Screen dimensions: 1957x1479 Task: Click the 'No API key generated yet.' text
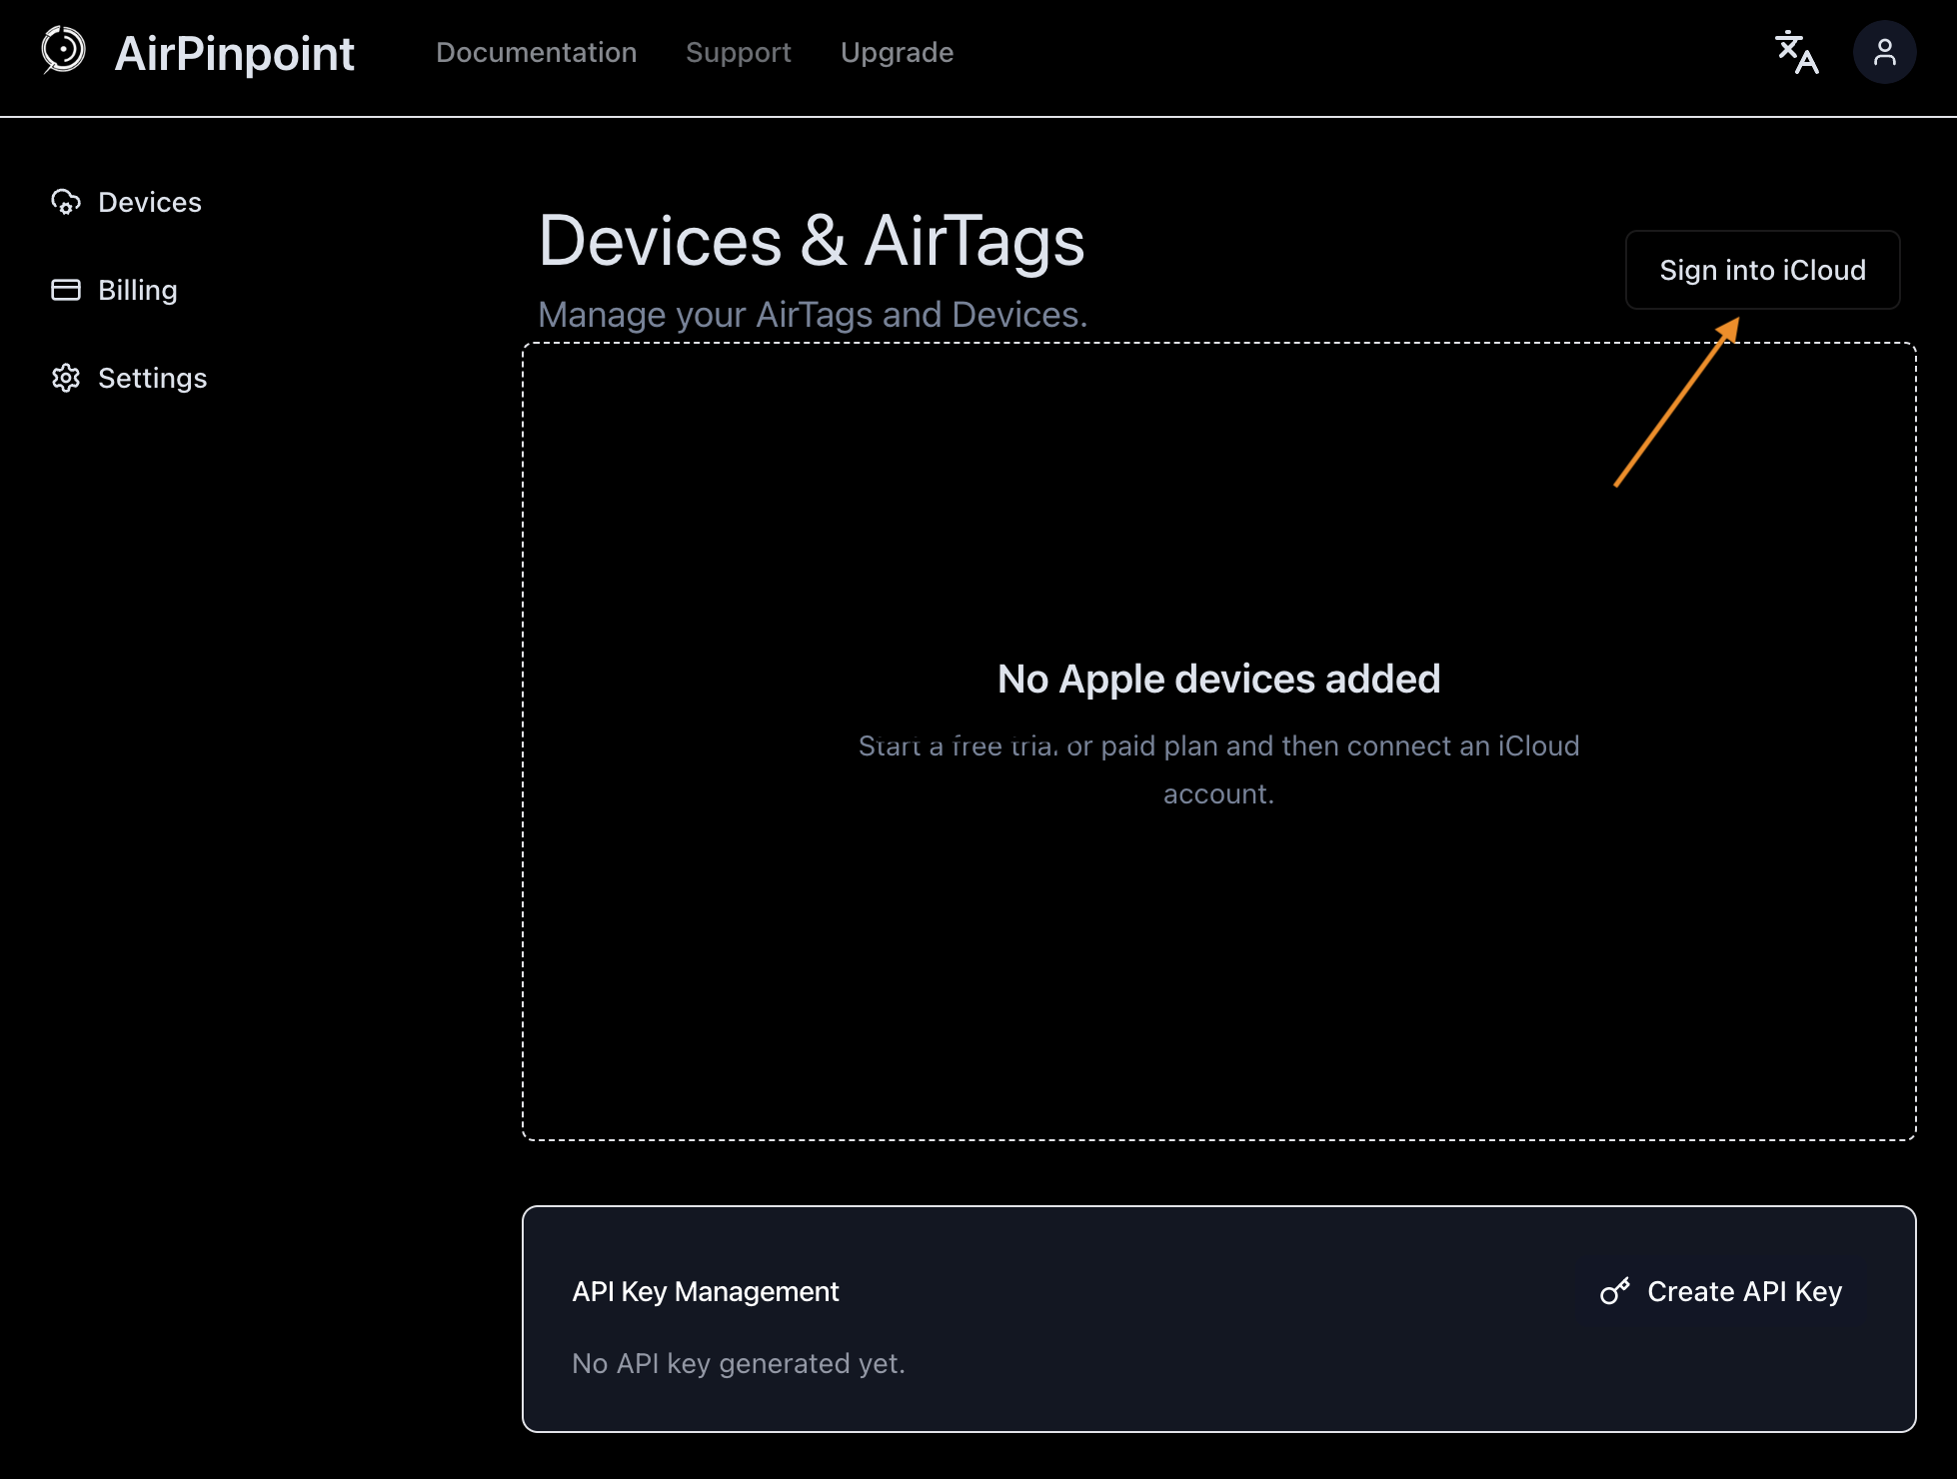[738, 1363]
